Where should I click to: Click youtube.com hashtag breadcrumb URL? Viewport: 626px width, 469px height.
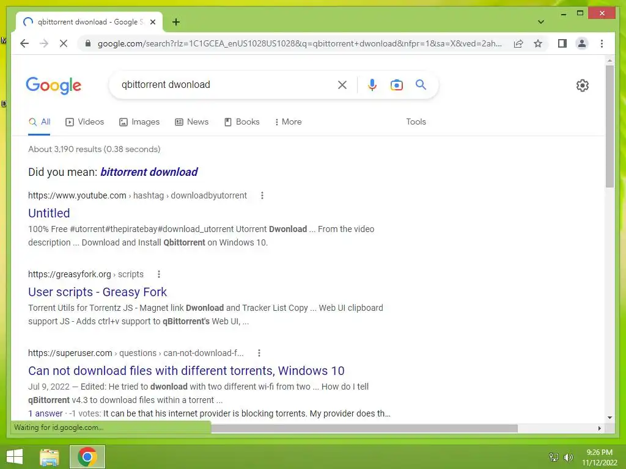pyautogui.click(x=138, y=195)
